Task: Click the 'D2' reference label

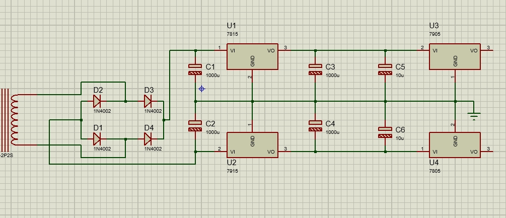Action: click(98, 90)
